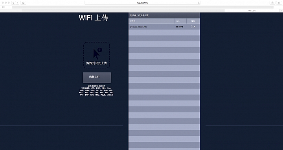Focus the address bar showing 192.168 address
This screenshot has width=283, height=150.
pyautogui.click(x=142, y=3)
